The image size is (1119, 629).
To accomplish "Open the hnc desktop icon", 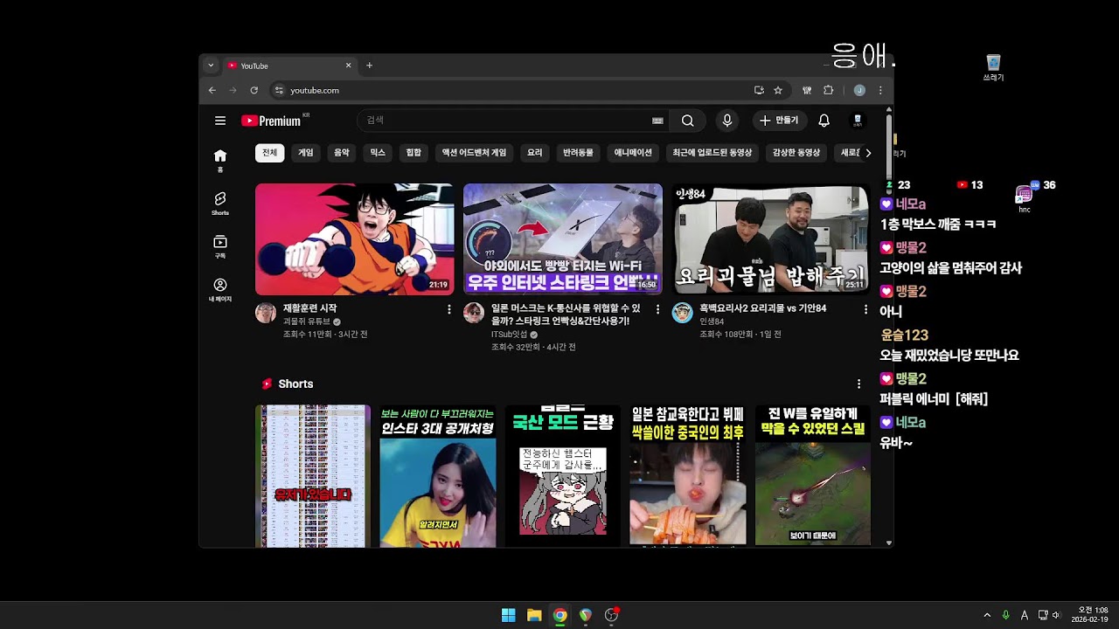I will coord(1025,199).
